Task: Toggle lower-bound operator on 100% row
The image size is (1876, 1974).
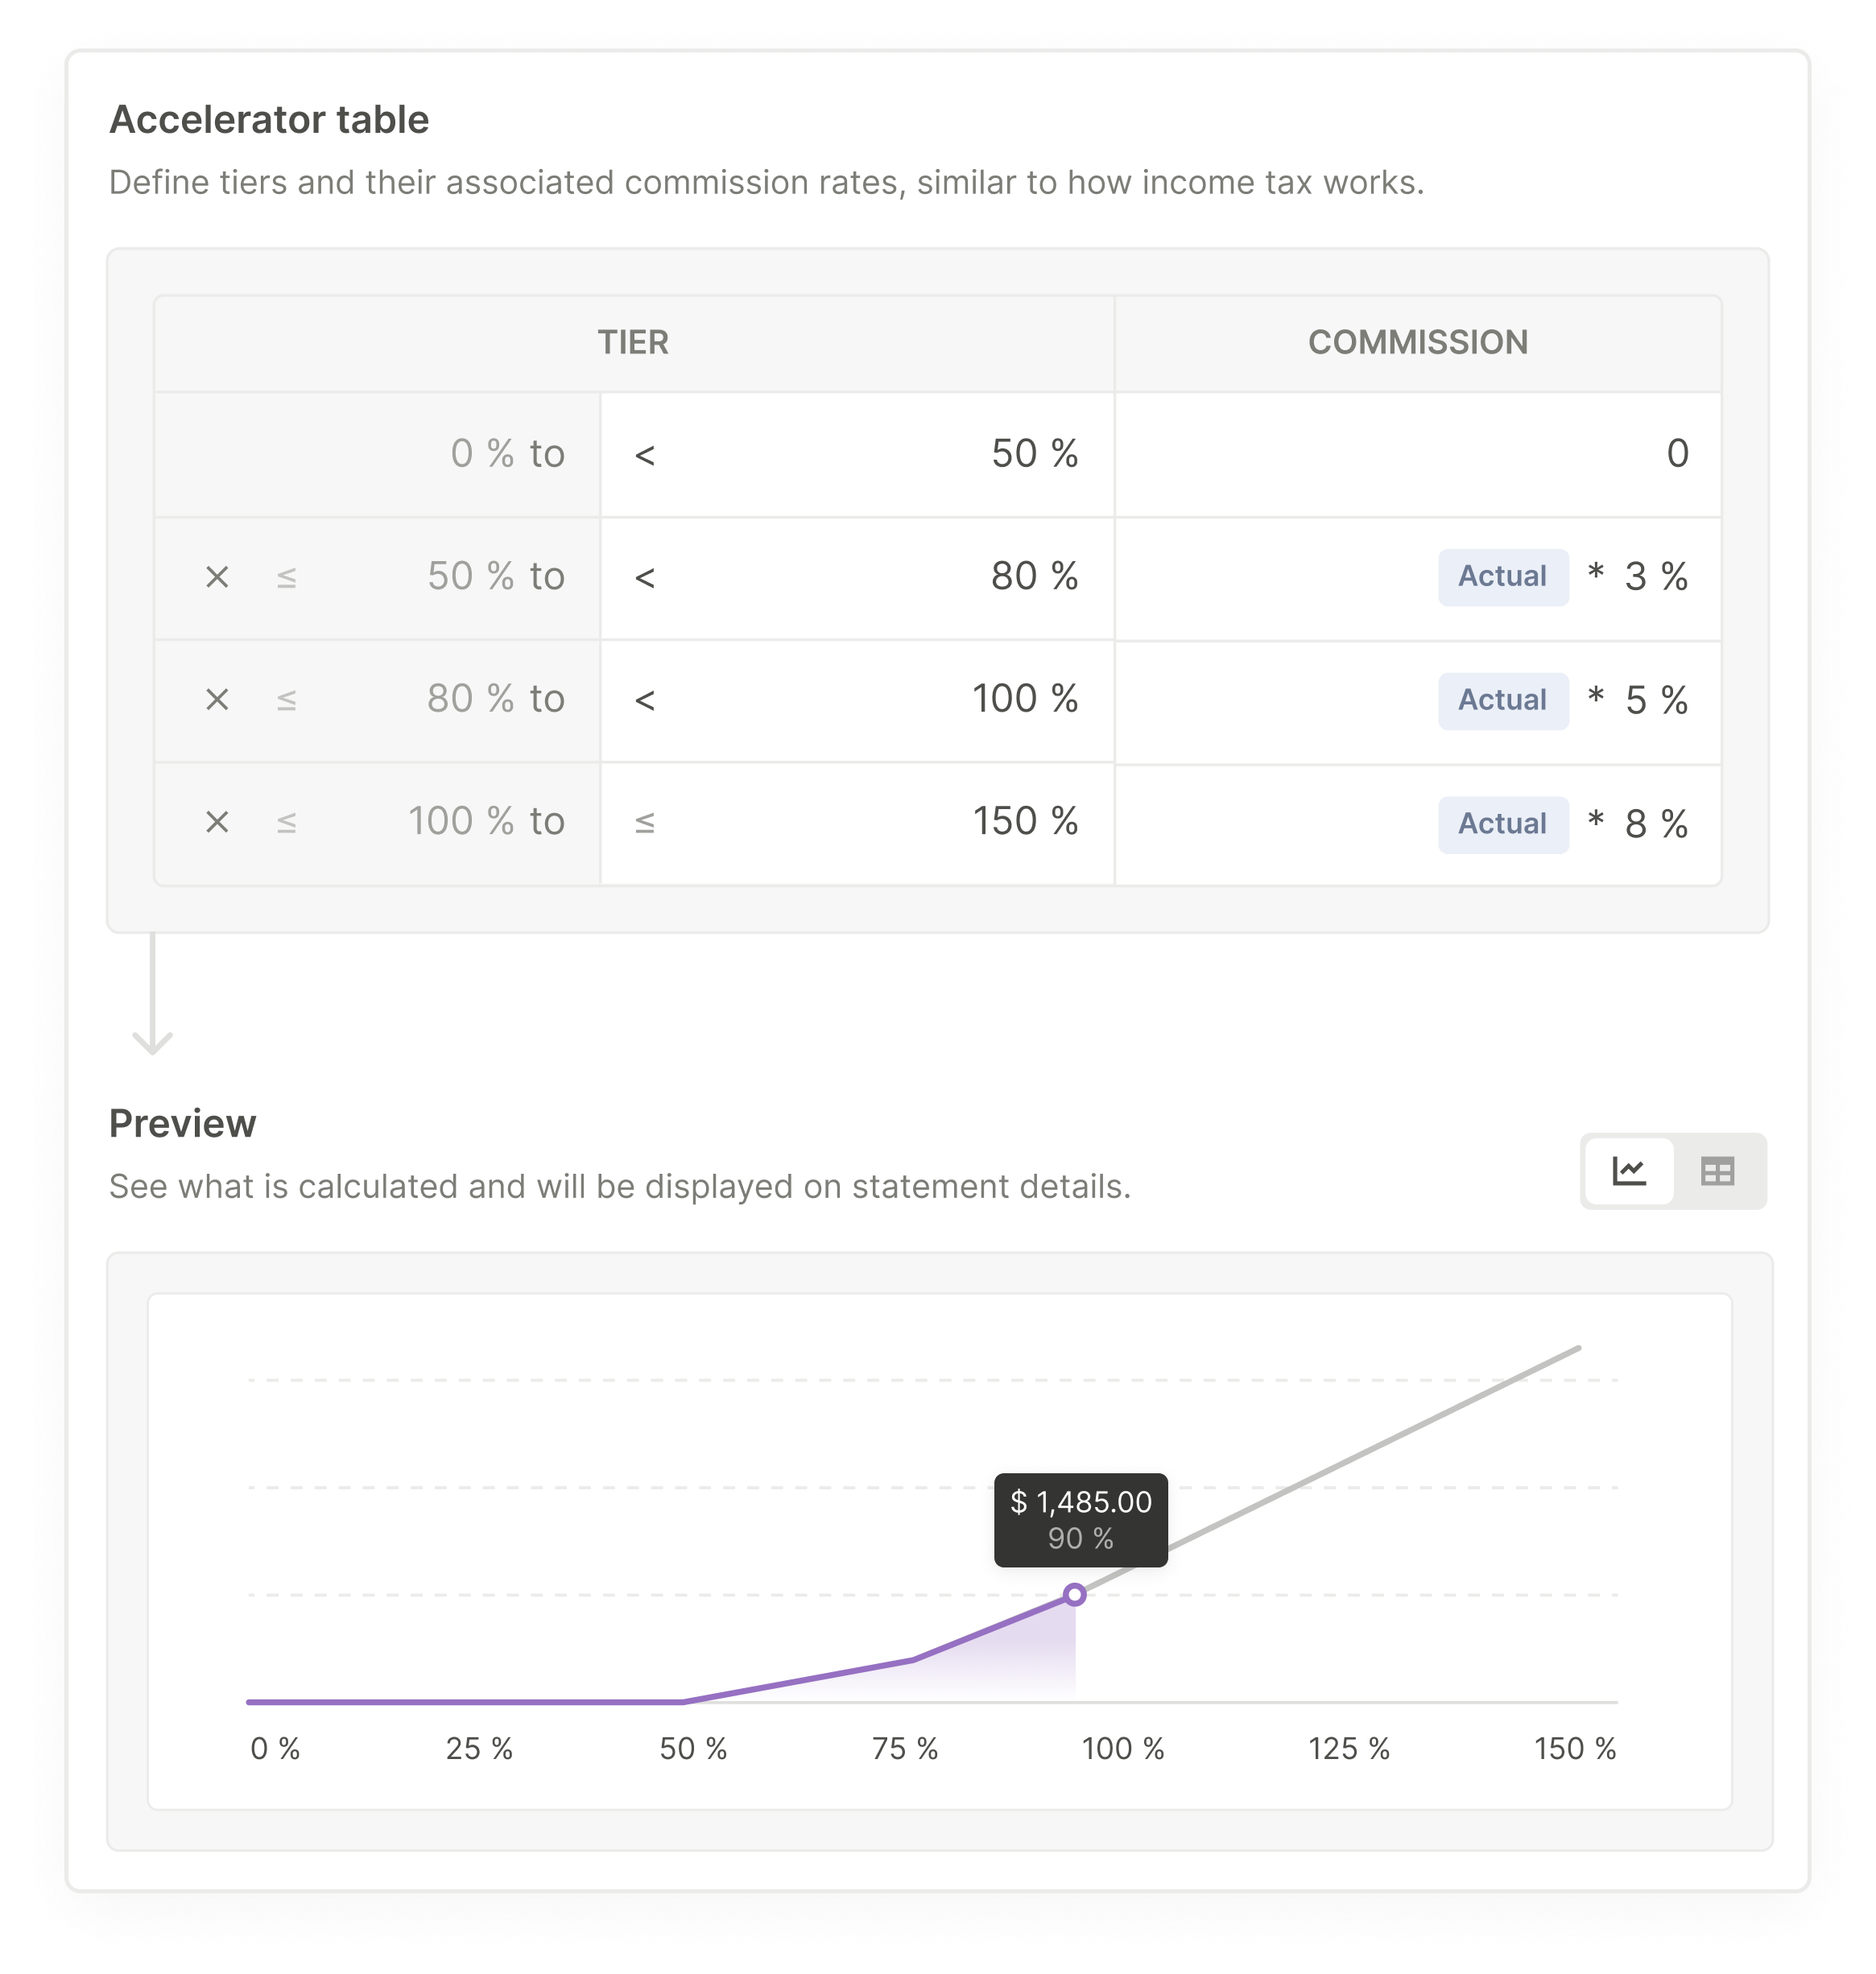Action: coord(287,822)
